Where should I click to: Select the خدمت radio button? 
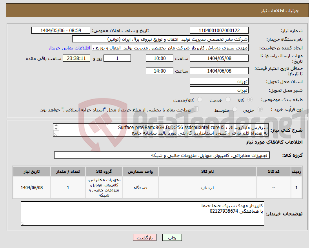click(228, 100)
